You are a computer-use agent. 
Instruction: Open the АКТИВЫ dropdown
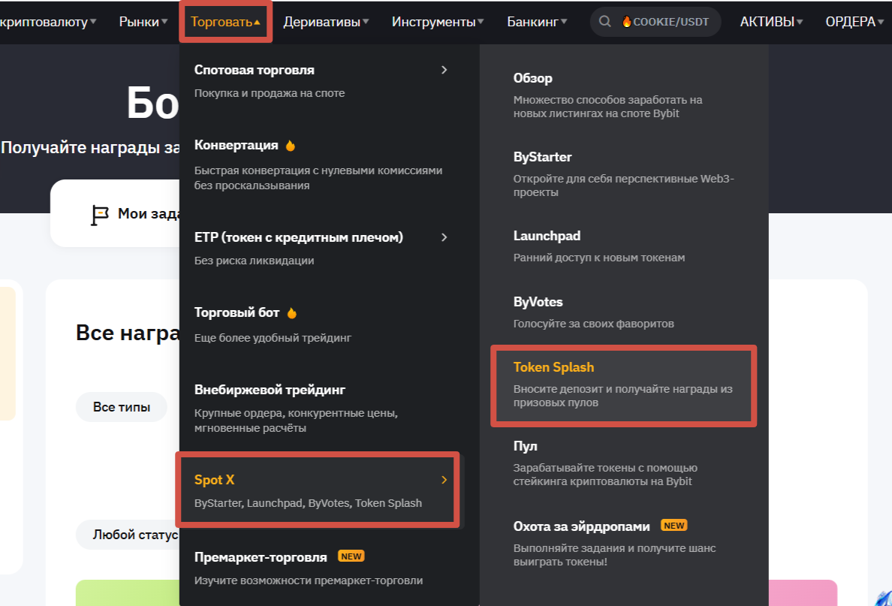coord(771,22)
